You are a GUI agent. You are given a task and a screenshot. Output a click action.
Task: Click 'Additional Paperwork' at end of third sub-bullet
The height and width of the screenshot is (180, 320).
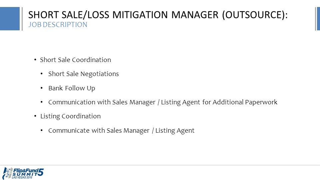coord(245,102)
